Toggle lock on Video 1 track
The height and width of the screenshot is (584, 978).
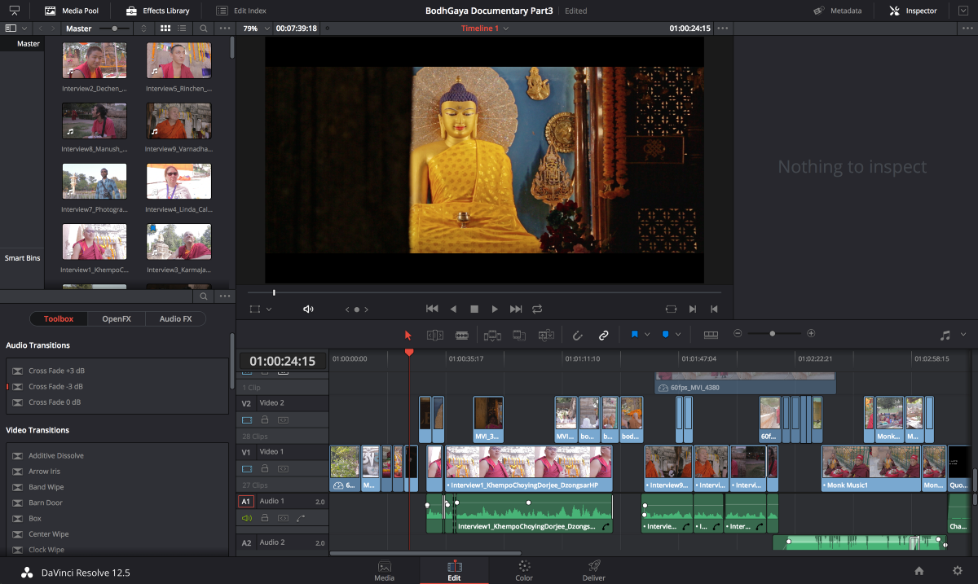click(x=265, y=469)
